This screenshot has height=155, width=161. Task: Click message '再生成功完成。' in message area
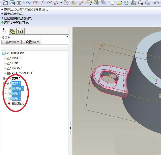point(14,14)
